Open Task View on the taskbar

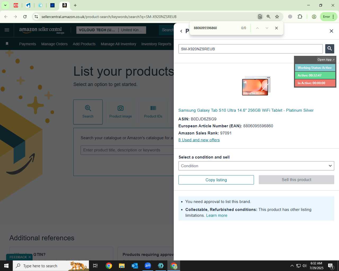click(x=95, y=266)
